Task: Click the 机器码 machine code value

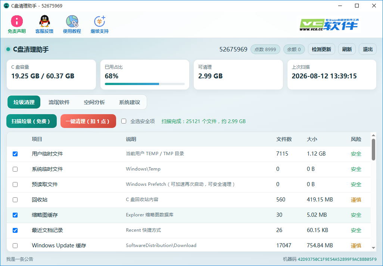Action: pyautogui.click(x=337, y=259)
